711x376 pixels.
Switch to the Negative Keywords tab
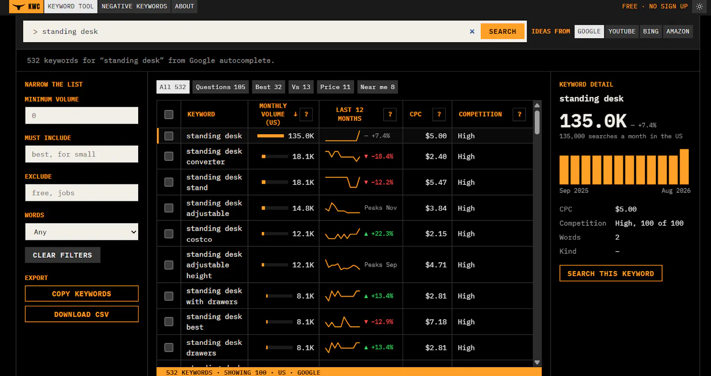(134, 7)
